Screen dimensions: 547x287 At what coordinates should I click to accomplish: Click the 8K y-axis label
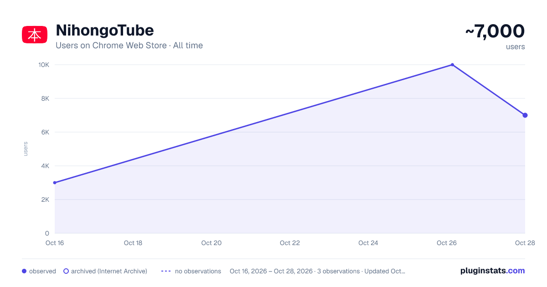pyautogui.click(x=45, y=98)
